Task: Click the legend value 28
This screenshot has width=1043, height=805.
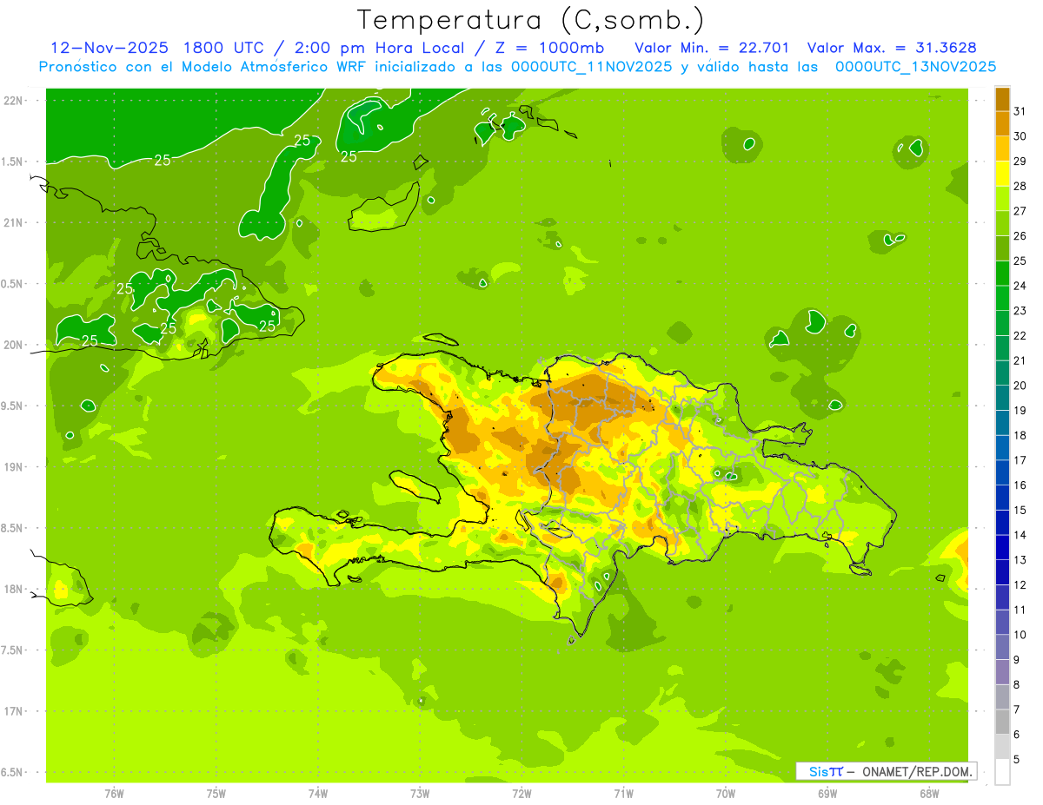Action: pos(1020,186)
